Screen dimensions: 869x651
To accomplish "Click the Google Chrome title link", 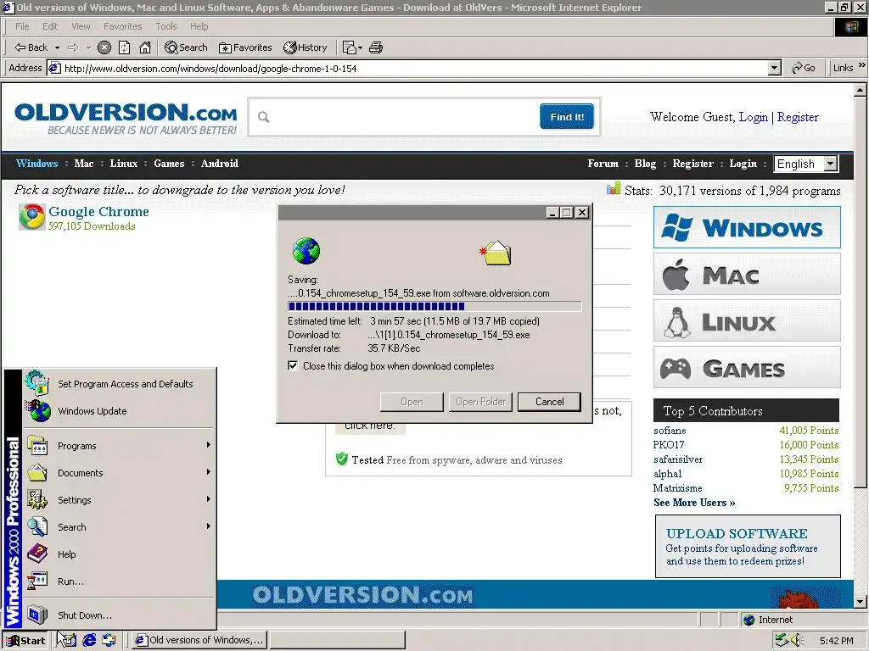I will 98,211.
